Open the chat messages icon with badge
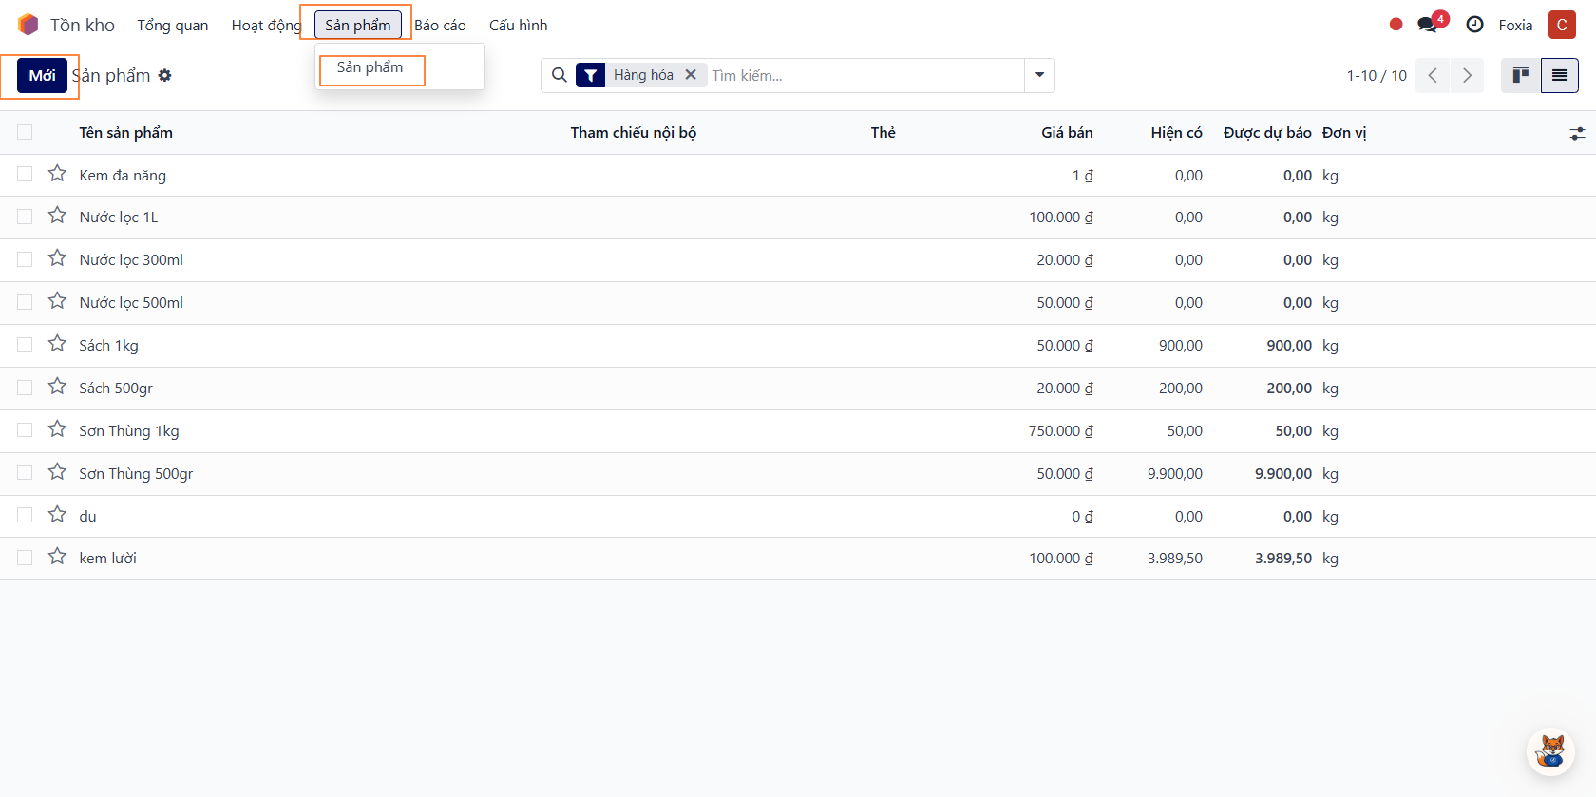1596x797 pixels. [1428, 25]
